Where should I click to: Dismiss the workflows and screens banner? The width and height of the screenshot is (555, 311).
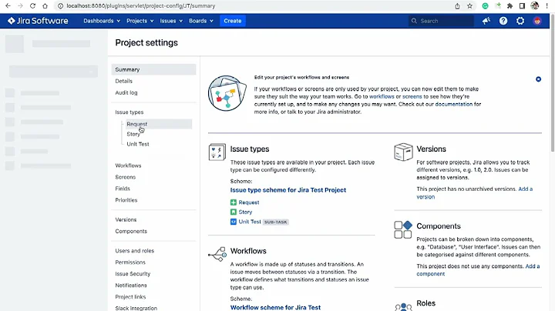[x=538, y=79]
